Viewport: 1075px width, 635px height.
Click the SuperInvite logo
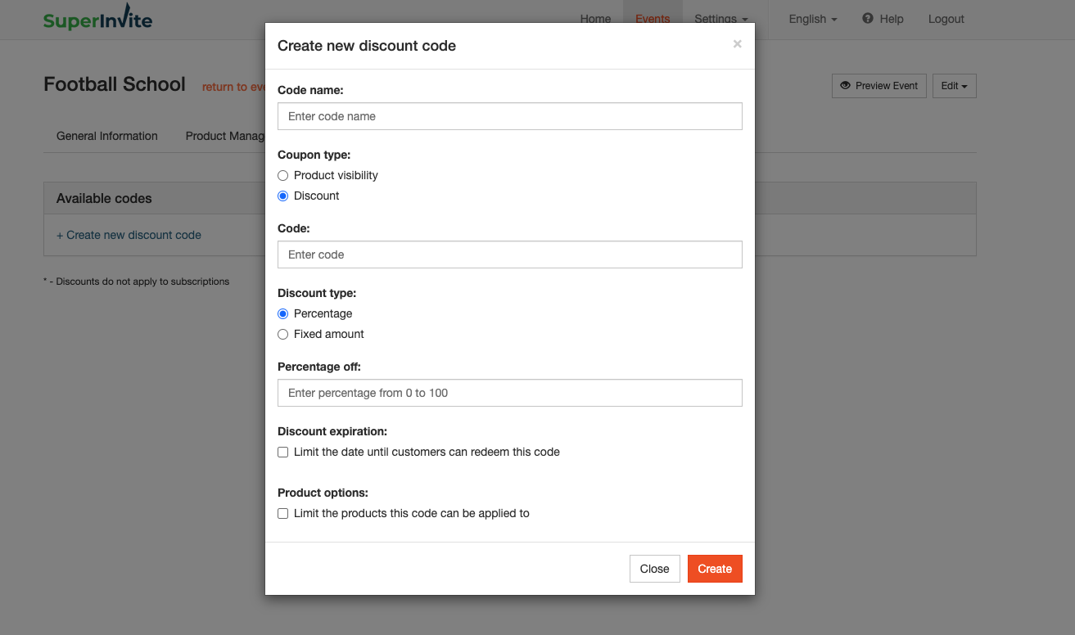(97, 19)
